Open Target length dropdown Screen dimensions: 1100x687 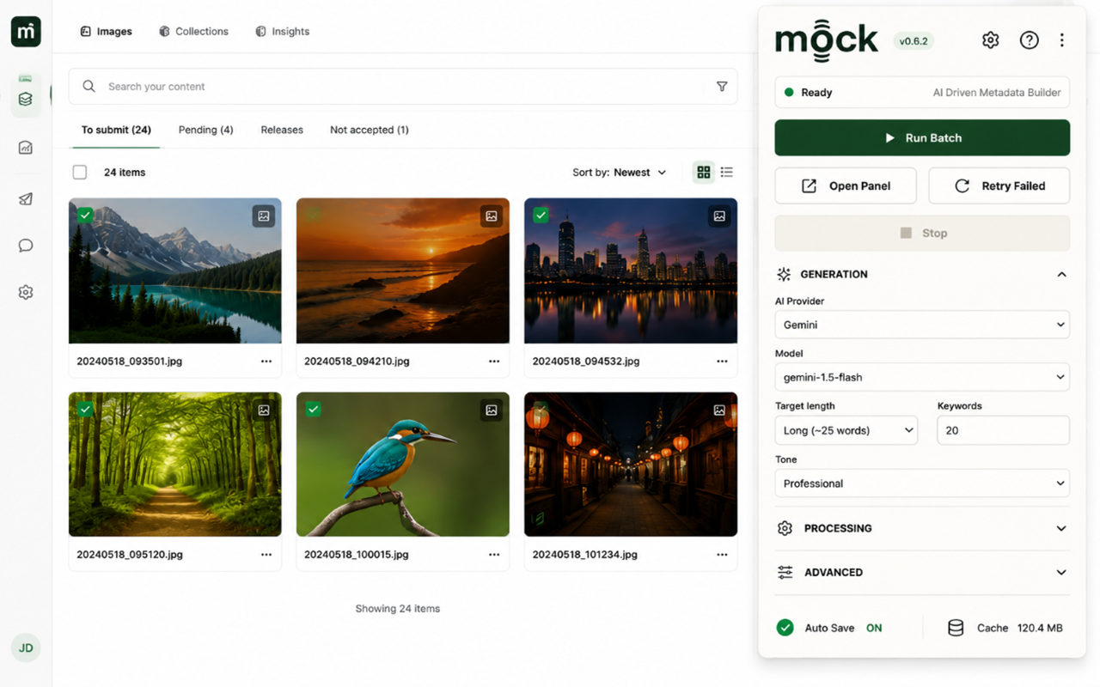[846, 430]
